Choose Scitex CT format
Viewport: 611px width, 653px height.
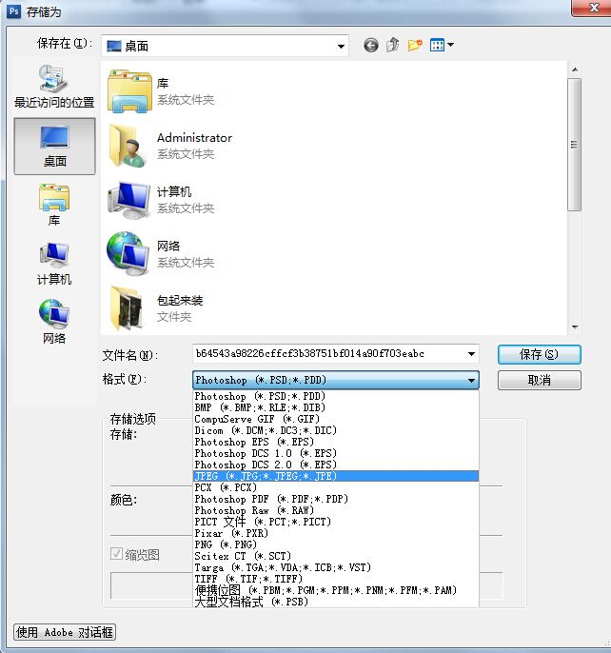pyautogui.click(x=336, y=556)
